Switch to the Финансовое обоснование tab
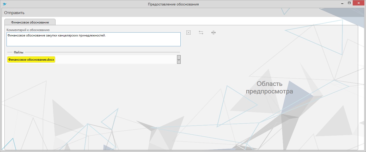Viewport: 366px width, 152px height. [30, 22]
